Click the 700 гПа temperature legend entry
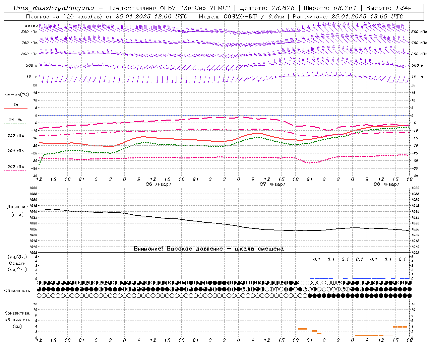 (16, 151)
